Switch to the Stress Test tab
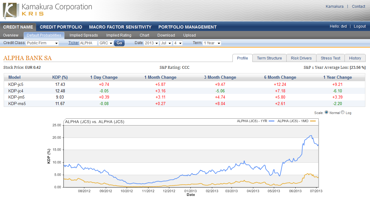Viewport: 370px width, 198px height. coord(330,58)
